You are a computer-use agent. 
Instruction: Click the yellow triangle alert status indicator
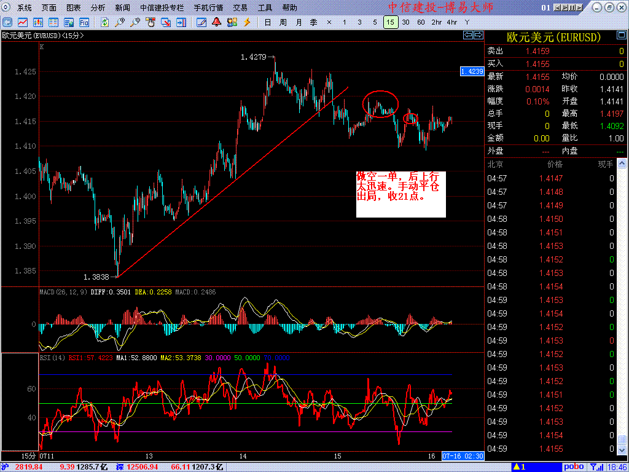(x=520, y=467)
